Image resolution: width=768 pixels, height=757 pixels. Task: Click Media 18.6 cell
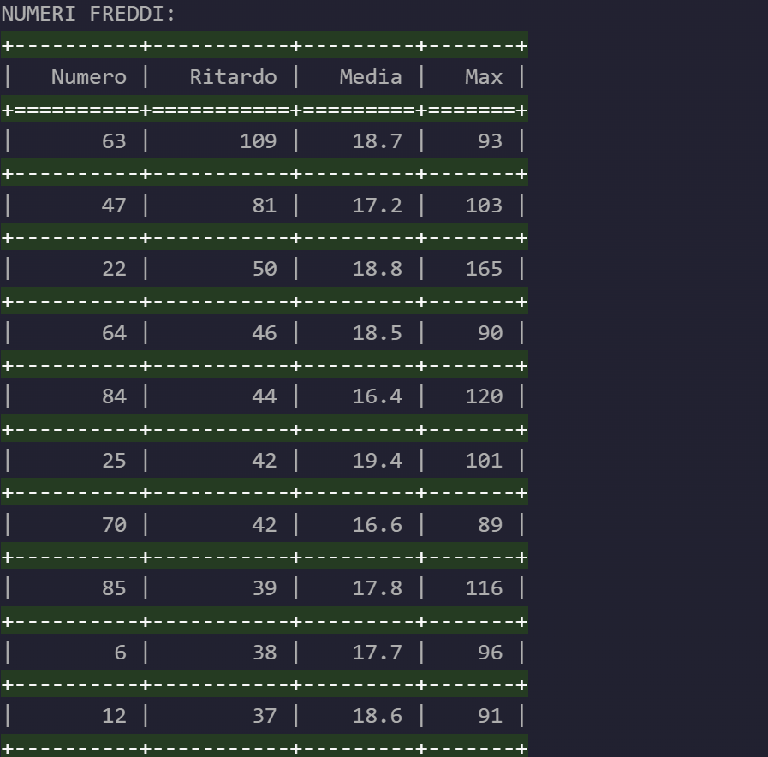[377, 715]
